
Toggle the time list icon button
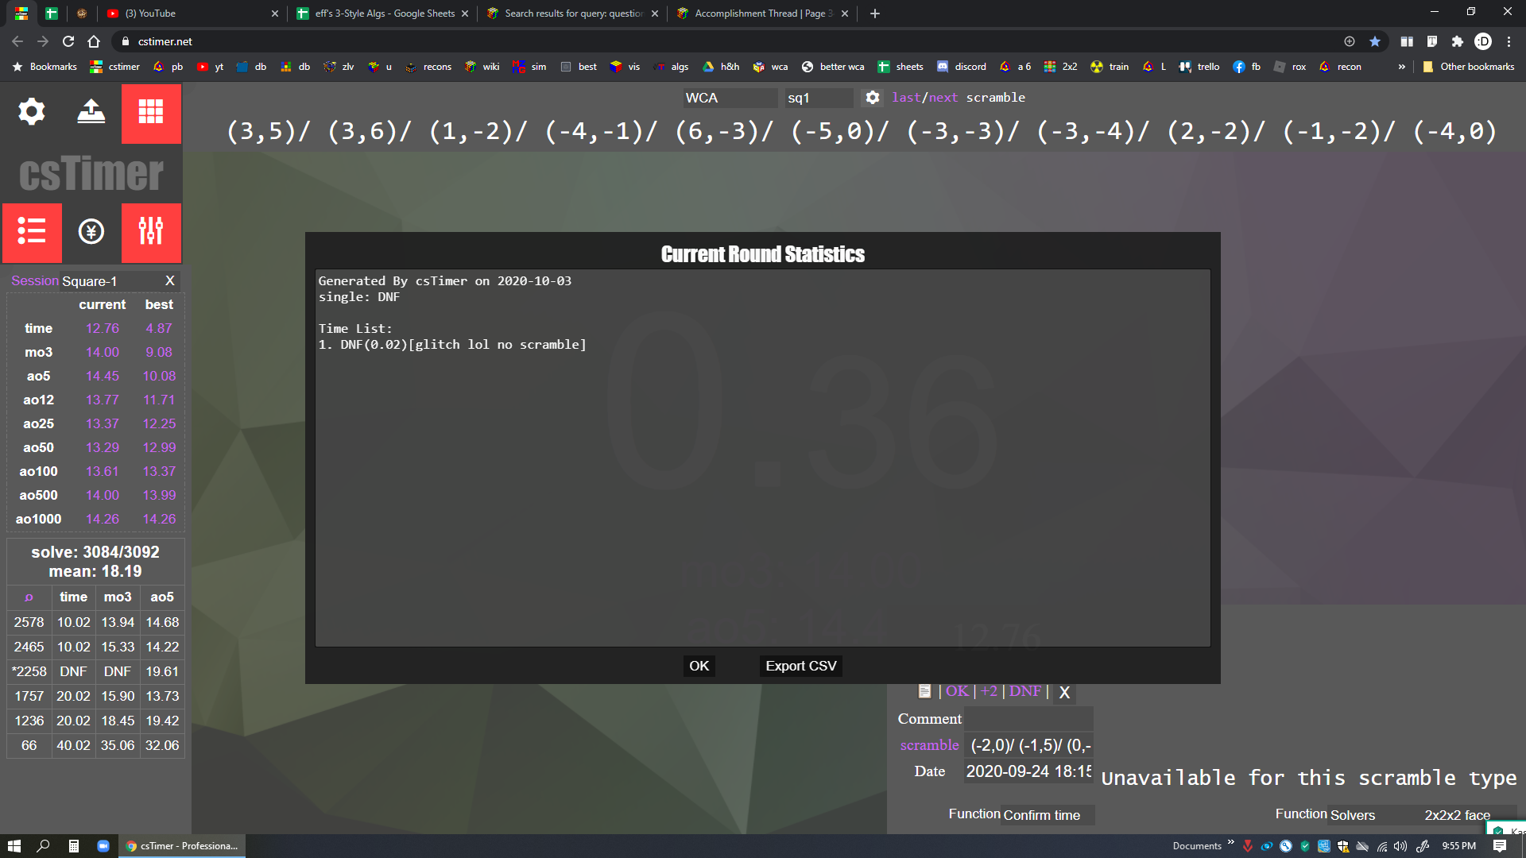(x=32, y=232)
